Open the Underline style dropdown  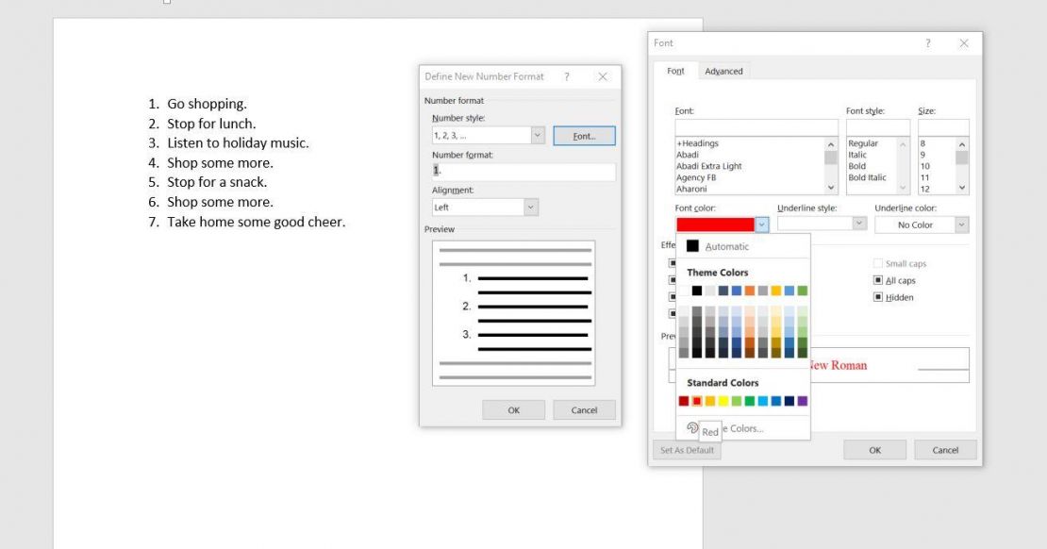pos(857,224)
